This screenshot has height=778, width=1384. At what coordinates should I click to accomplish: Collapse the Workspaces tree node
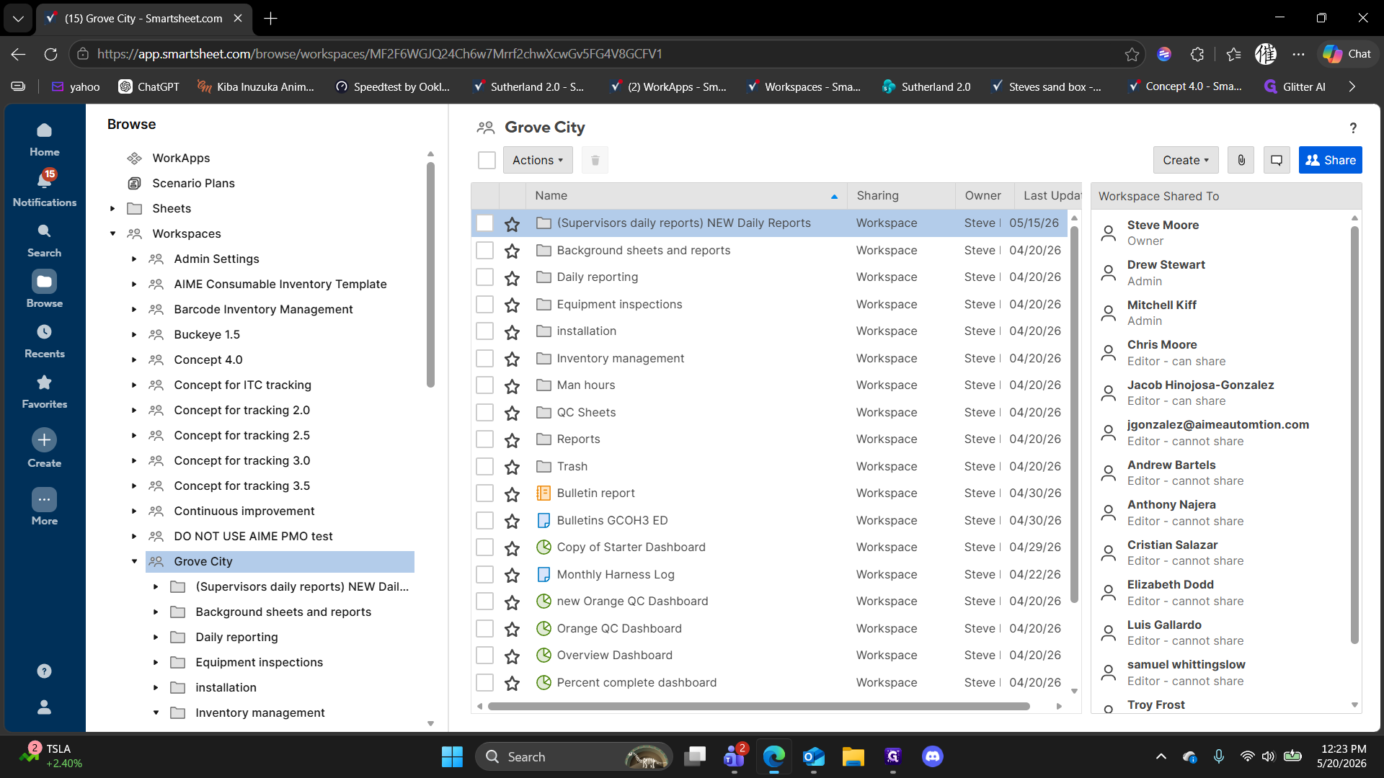click(112, 234)
